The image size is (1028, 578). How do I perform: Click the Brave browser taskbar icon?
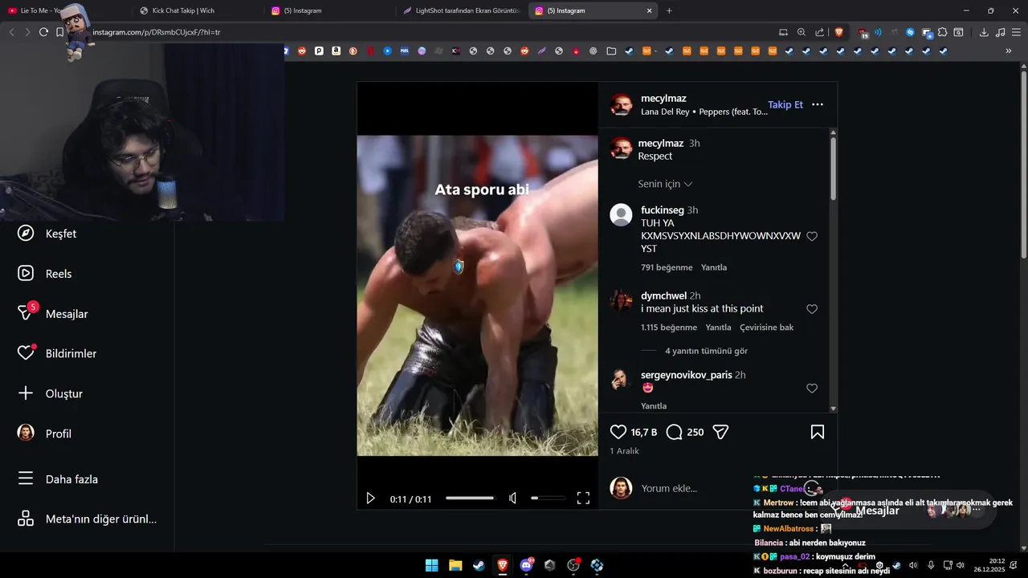[x=502, y=565]
